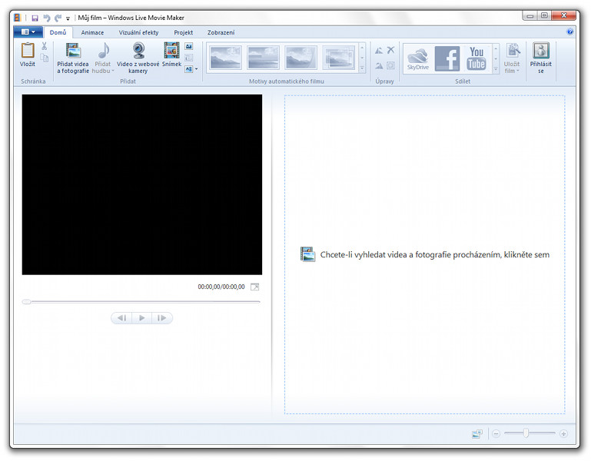This screenshot has width=591, height=461.
Task: Click the 00:00,00/00:00,00 time display
Action: pos(221,287)
